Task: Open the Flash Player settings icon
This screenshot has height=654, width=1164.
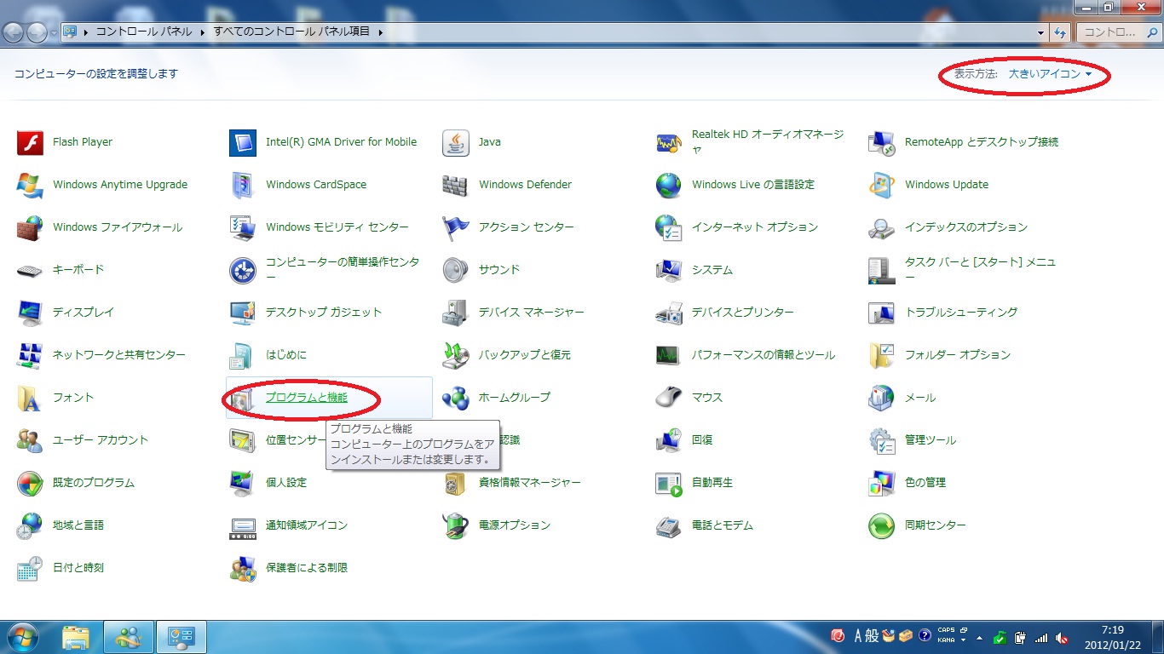Action: (x=30, y=142)
